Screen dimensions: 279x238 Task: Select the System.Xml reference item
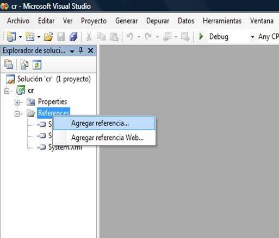tap(65, 147)
